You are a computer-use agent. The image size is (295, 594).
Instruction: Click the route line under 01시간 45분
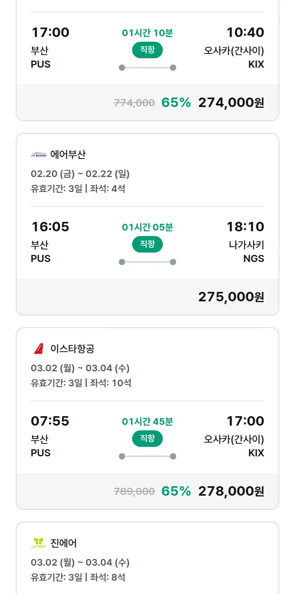[147, 456]
